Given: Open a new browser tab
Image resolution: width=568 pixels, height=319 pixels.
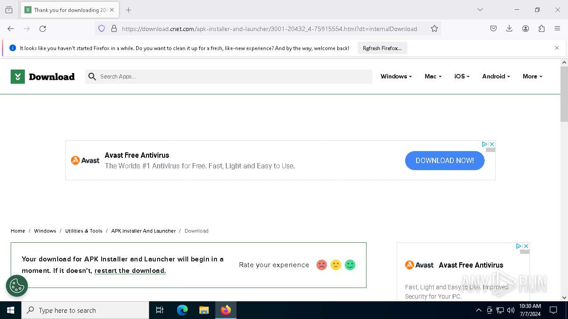Looking at the screenshot, I should pos(129,10).
